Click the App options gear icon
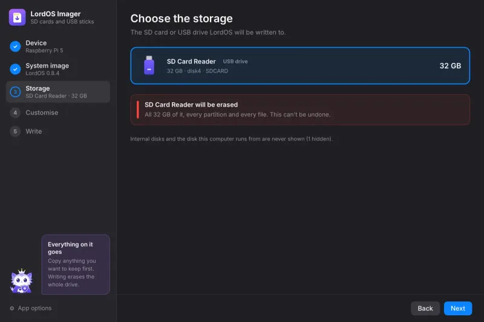Viewport: 484px width, 322px height. click(12, 308)
